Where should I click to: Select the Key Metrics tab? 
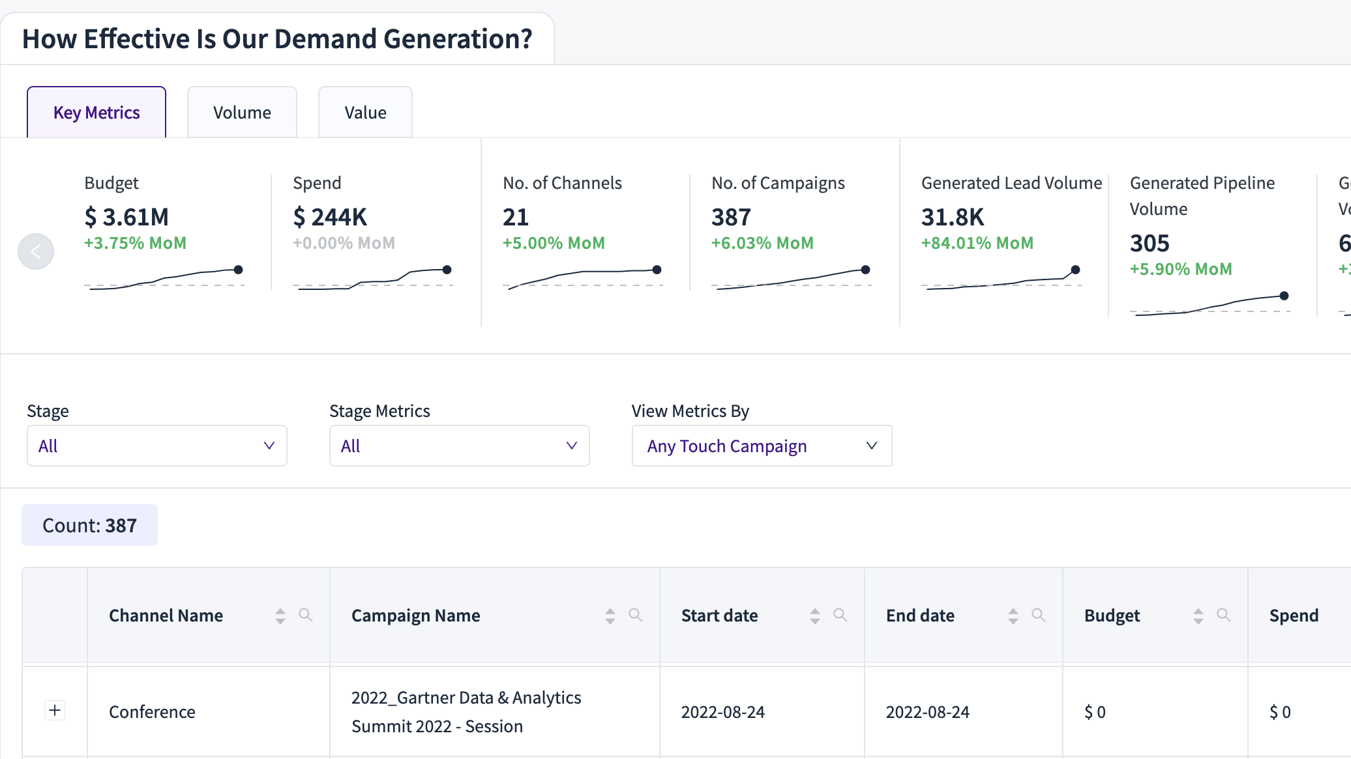click(x=96, y=113)
